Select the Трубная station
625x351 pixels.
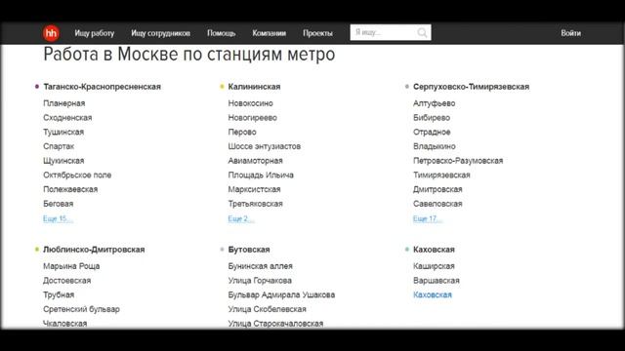(59, 294)
